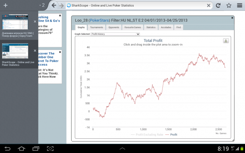Tap the upward chevron in the bottom bar
The image size is (245, 153).
click(122, 148)
